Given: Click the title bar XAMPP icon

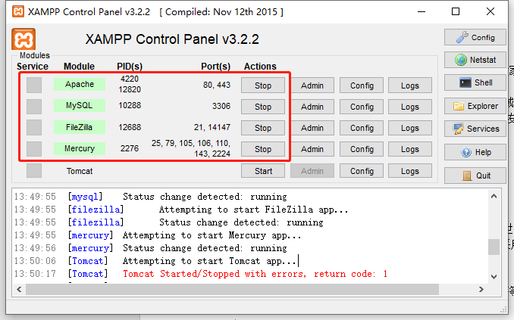Looking at the screenshot, I should pos(18,11).
